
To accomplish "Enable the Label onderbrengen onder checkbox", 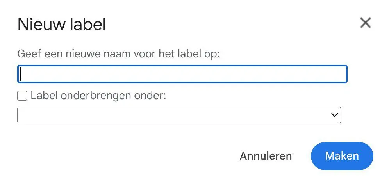I will point(22,96).
